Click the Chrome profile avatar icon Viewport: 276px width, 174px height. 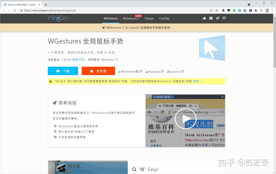267,10
